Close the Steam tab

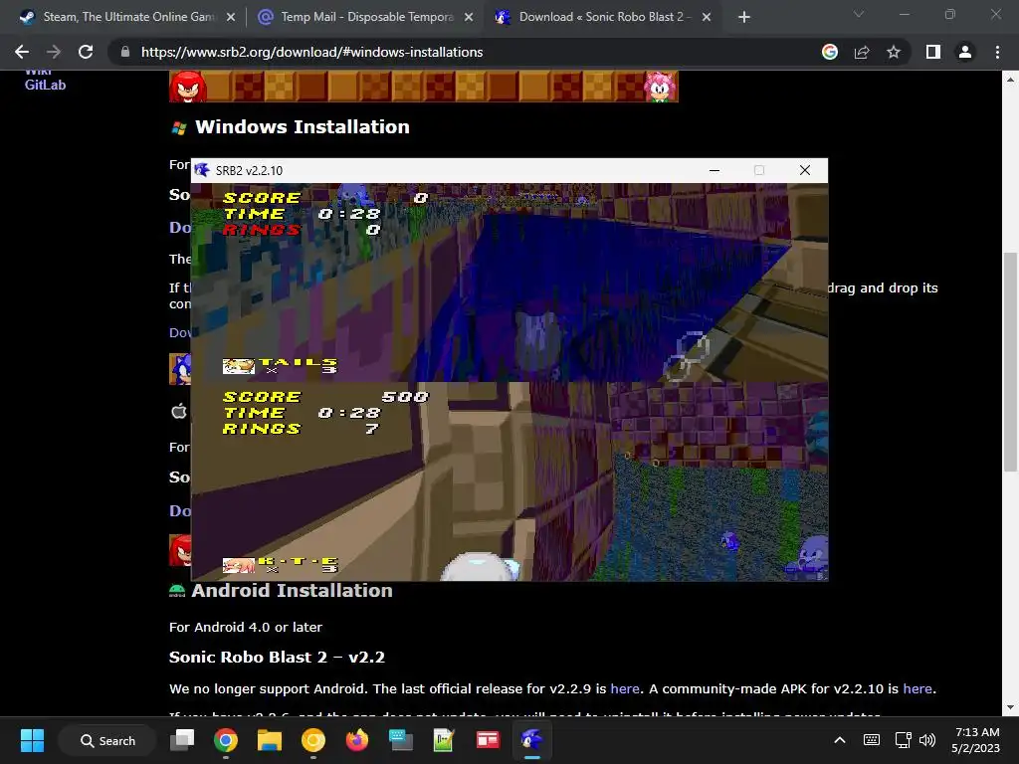[x=231, y=17]
